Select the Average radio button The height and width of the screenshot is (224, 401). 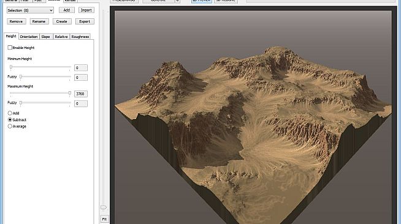[10, 126]
